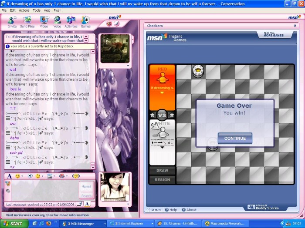Click the To field down arrow
305x228 pixels.
86,40
